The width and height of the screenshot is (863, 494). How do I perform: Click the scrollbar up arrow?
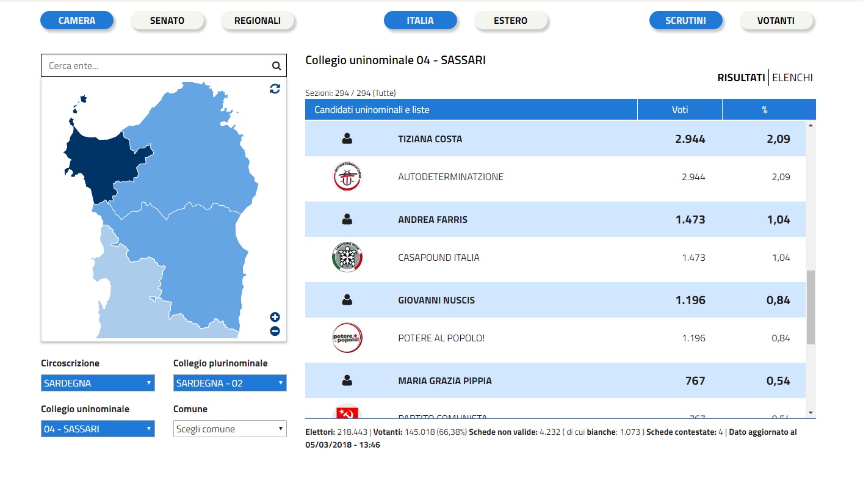tap(811, 125)
